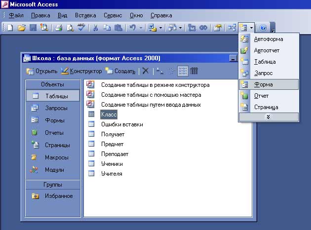
Task: Expand the menu with double chevron
Action: pyautogui.click(x=269, y=117)
